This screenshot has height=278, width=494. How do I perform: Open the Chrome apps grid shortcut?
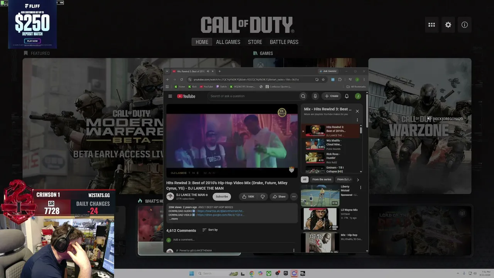167,87
